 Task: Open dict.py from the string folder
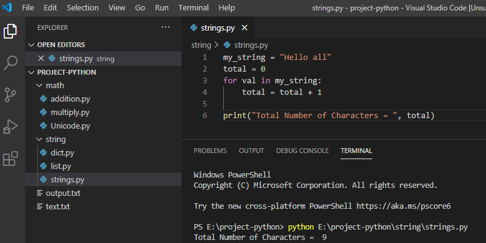pos(62,152)
